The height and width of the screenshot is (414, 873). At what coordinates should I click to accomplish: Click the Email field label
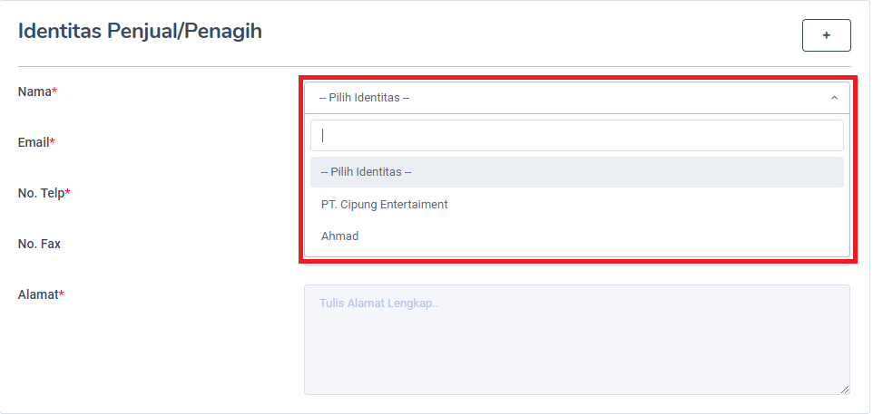(x=34, y=142)
